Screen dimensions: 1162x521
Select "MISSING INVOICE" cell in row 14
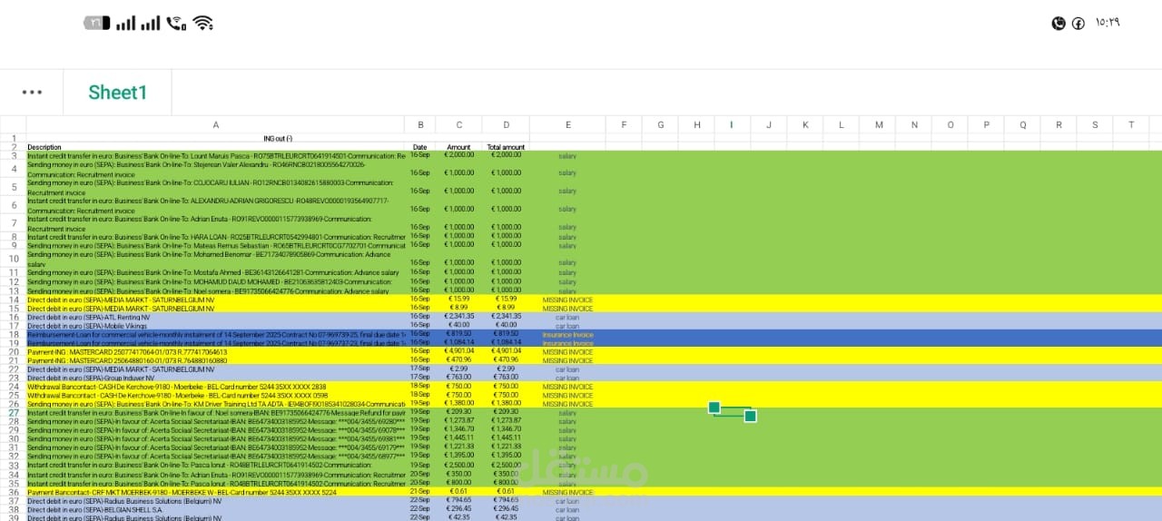pyautogui.click(x=567, y=300)
